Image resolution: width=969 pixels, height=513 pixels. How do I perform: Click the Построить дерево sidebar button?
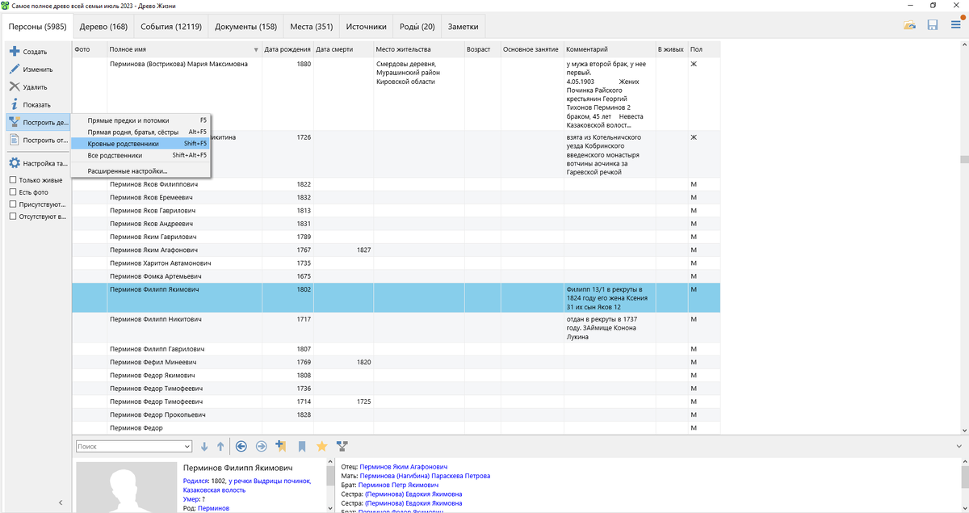[38, 123]
